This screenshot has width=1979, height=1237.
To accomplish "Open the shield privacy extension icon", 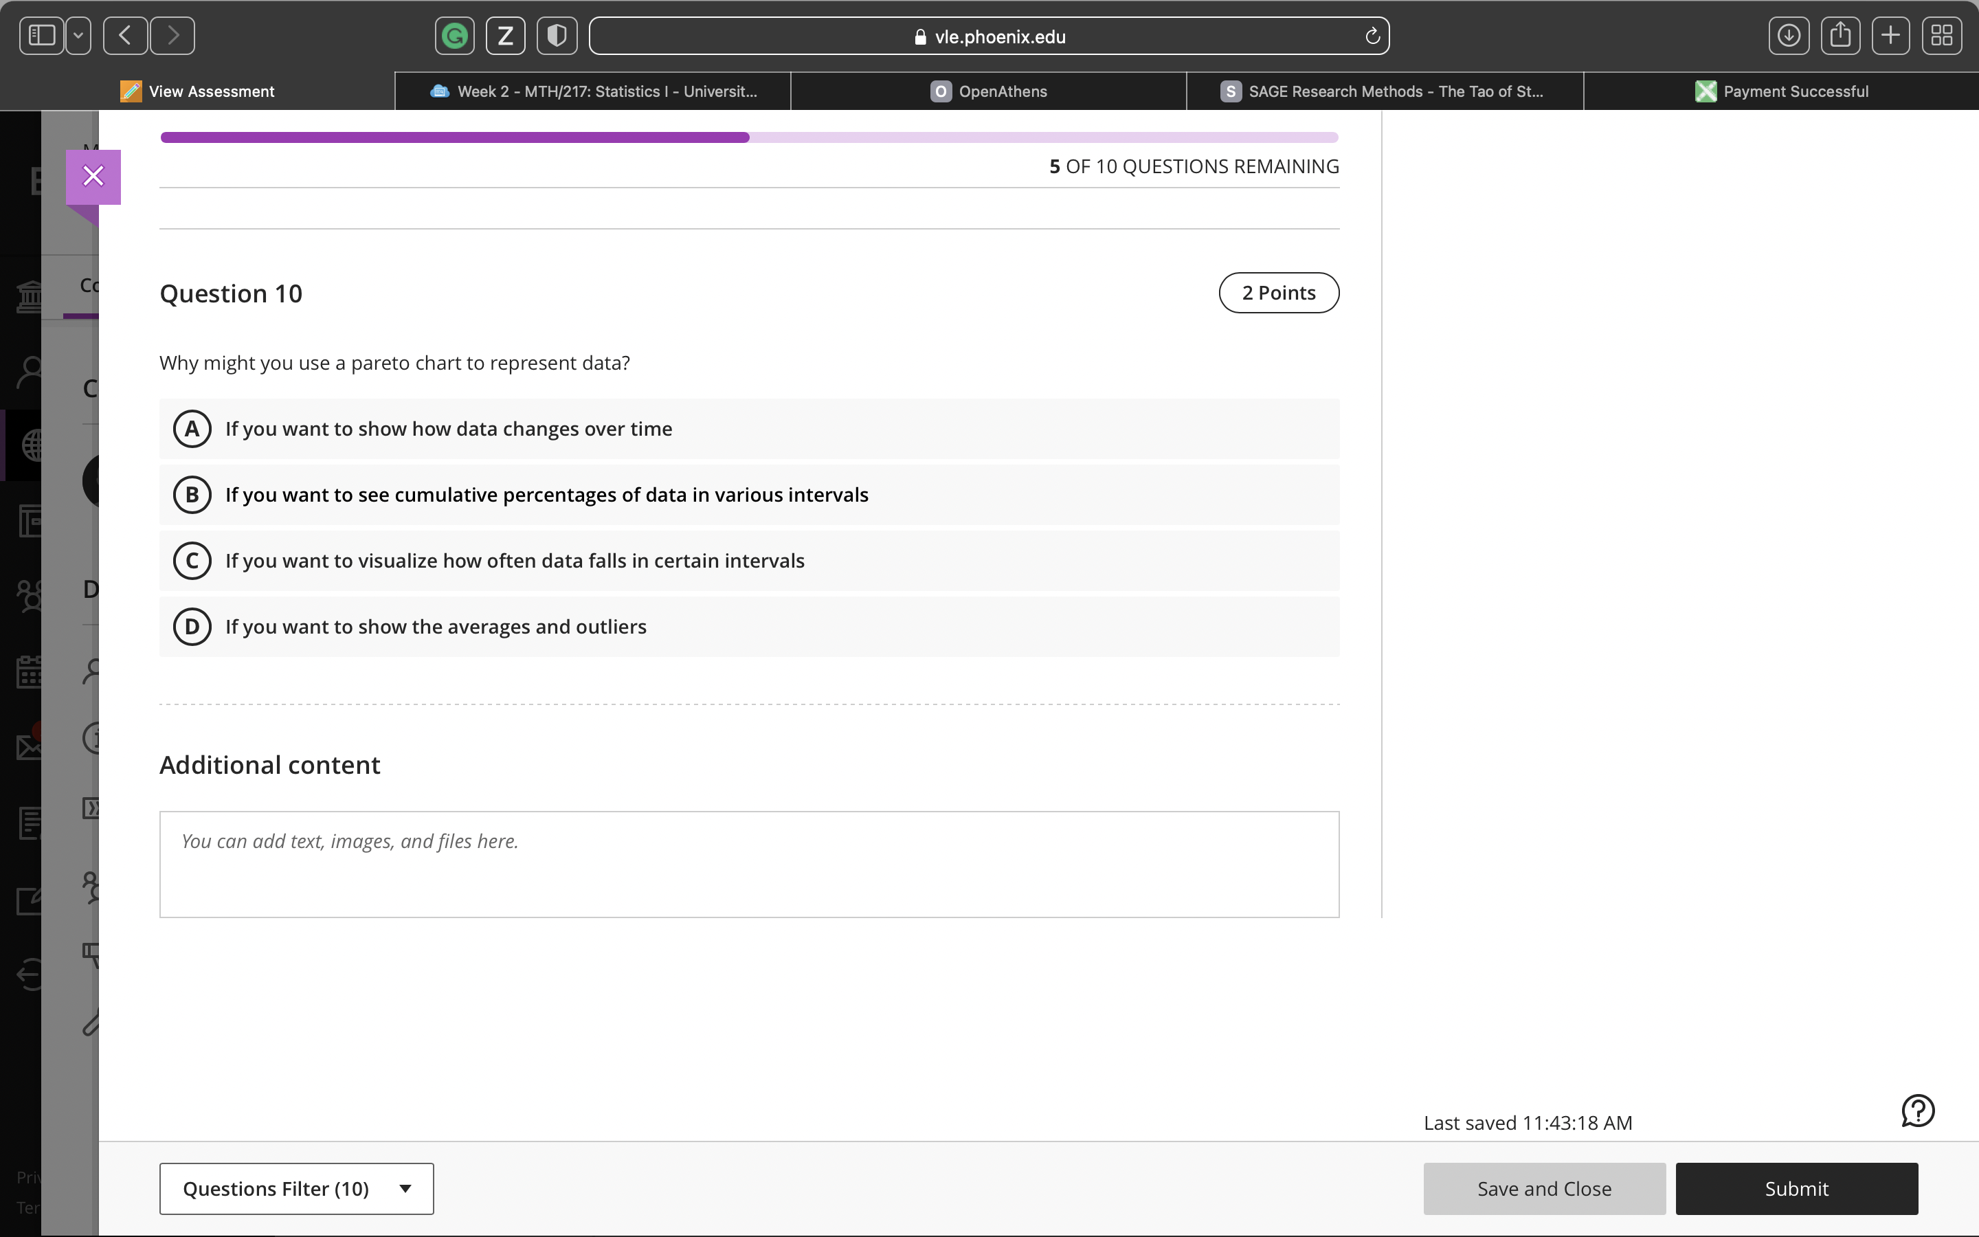I will coord(557,35).
